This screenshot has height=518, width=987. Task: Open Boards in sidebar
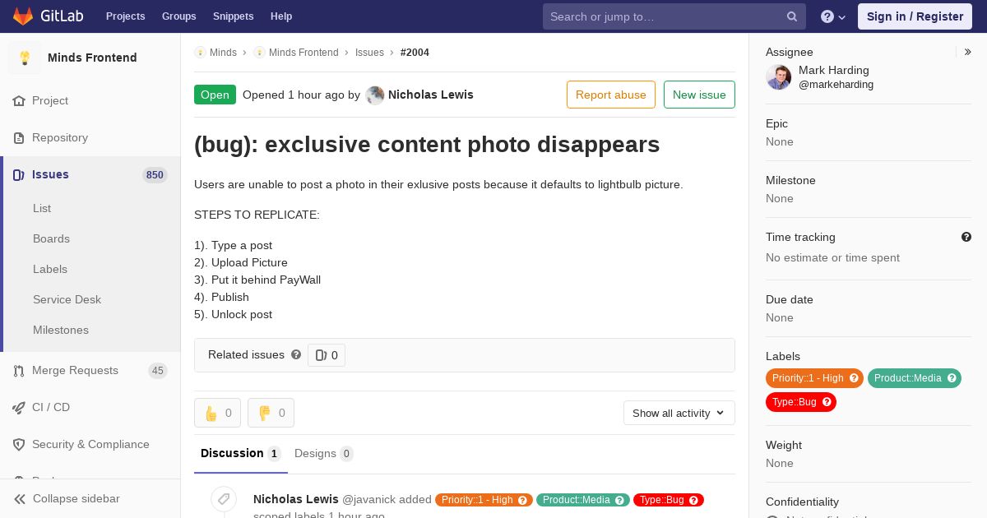(x=51, y=238)
